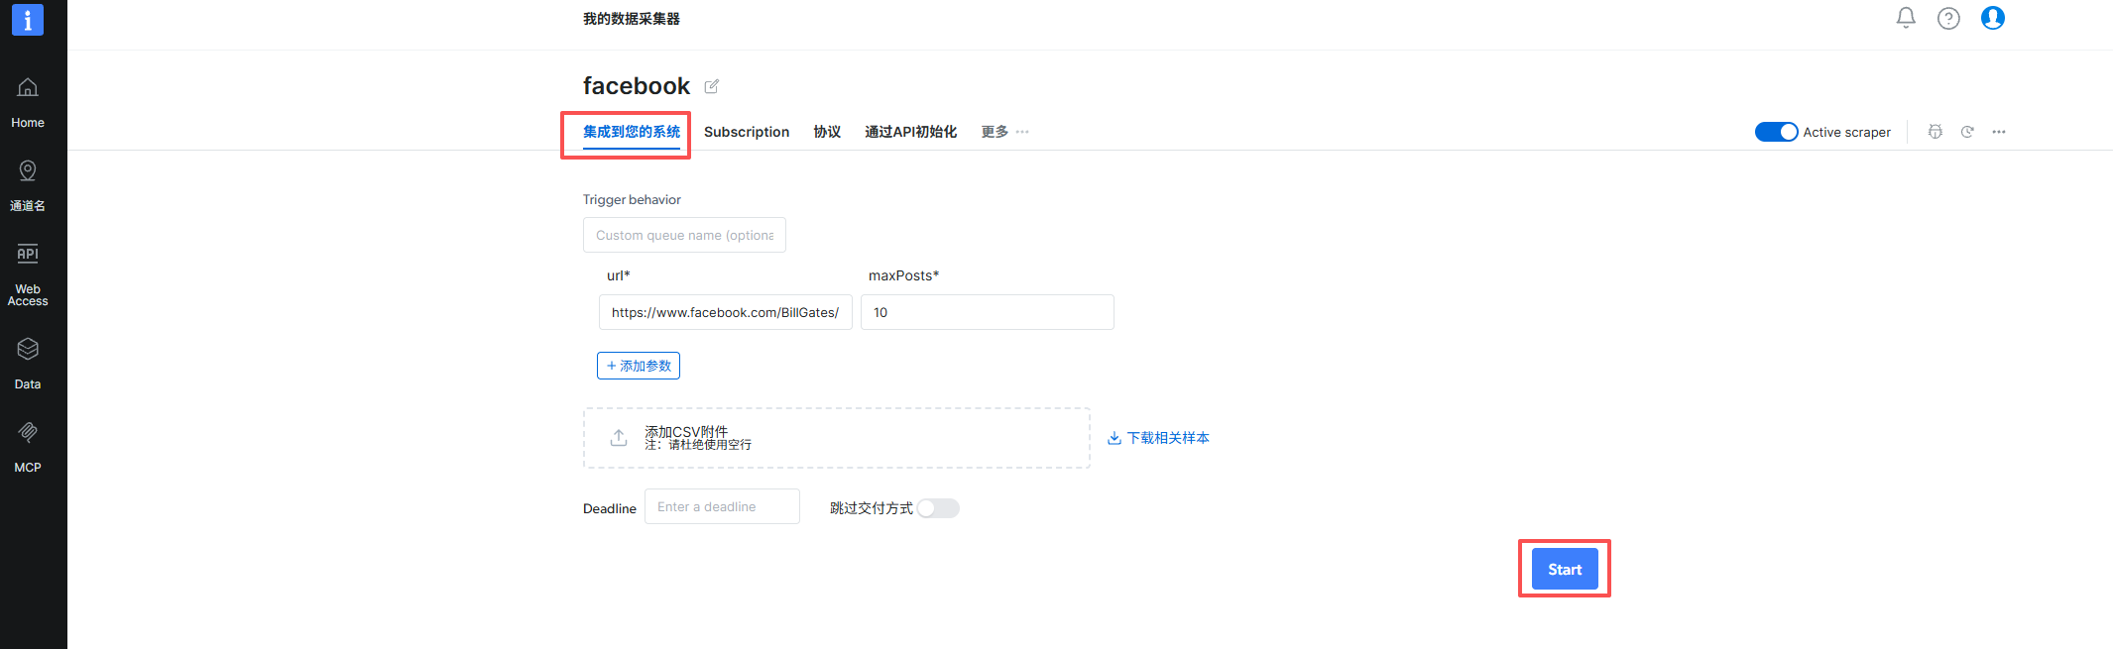
Task: Click the 下载相关样本 link
Action: [x=1158, y=438]
